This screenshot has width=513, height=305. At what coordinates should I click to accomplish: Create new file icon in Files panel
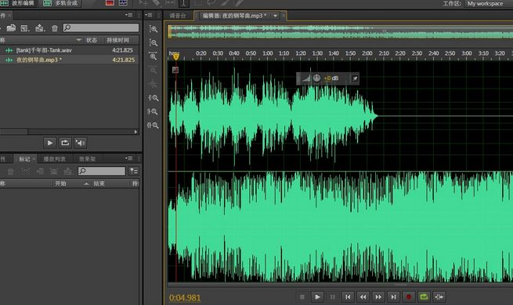point(25,28)
